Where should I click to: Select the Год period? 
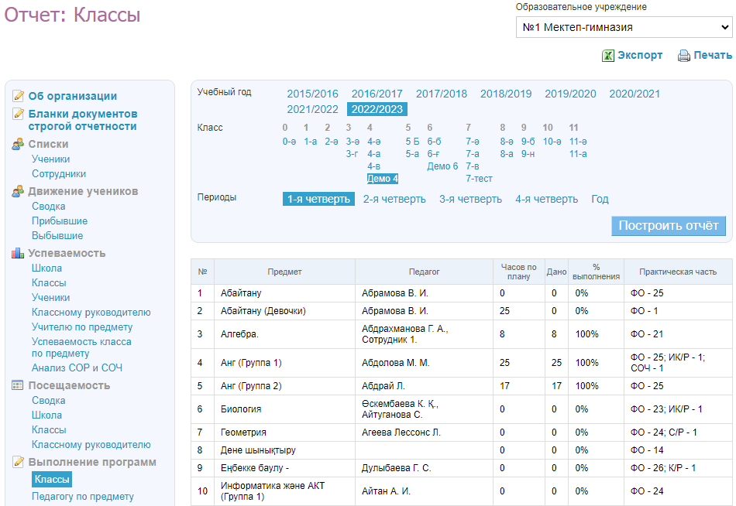[x=600, y=199]
